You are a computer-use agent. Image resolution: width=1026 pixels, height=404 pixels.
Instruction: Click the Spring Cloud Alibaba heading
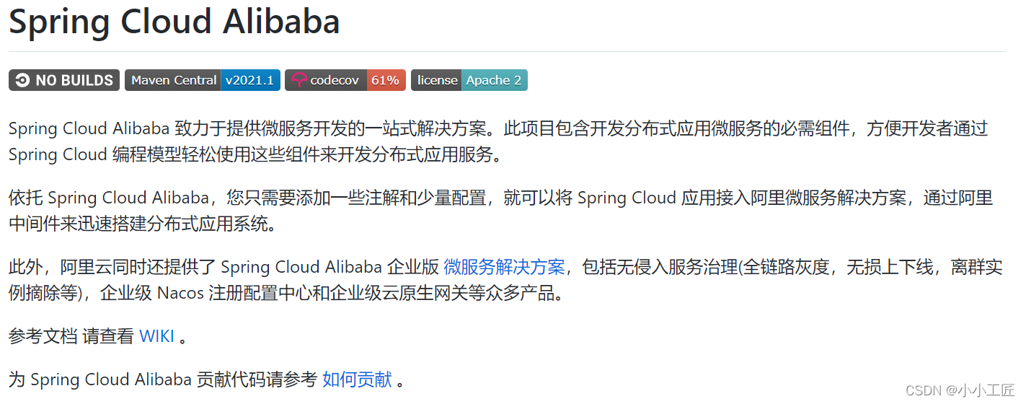(x=174, y=22)
